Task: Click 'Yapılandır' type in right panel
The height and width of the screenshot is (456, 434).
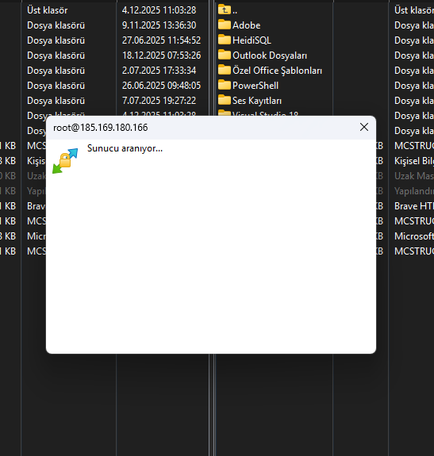Action: click(x=414, y=191)
